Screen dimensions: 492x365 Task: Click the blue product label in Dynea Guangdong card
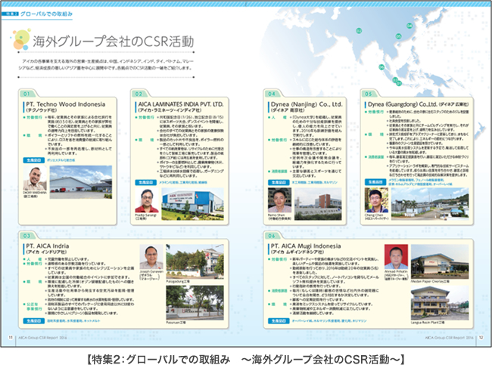[375, 182]
